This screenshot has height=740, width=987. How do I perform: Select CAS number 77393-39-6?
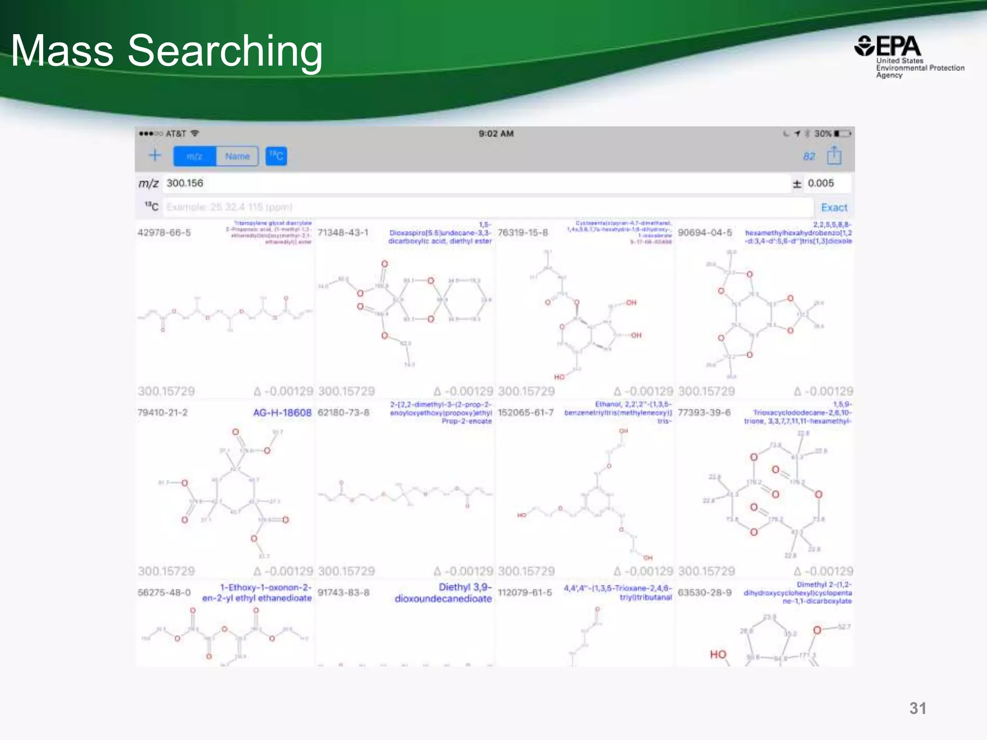[x=704, y=412]
